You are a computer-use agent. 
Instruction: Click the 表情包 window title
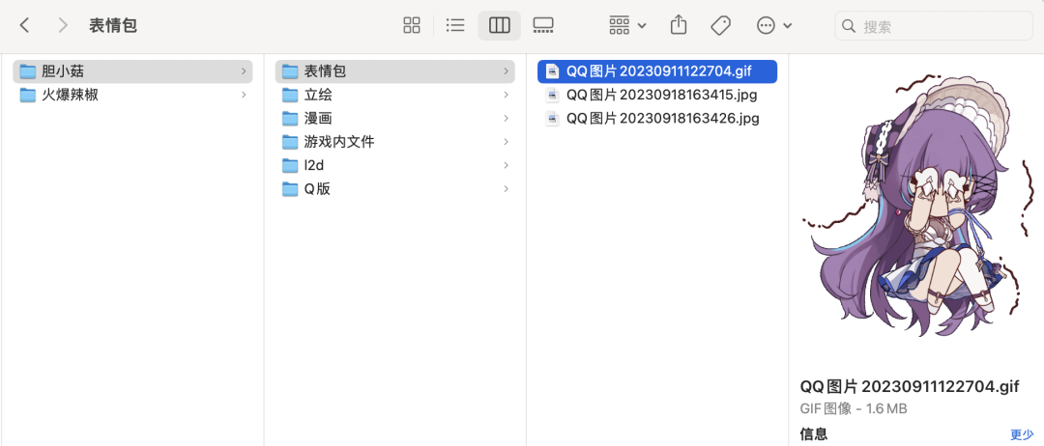click(113, 26)
